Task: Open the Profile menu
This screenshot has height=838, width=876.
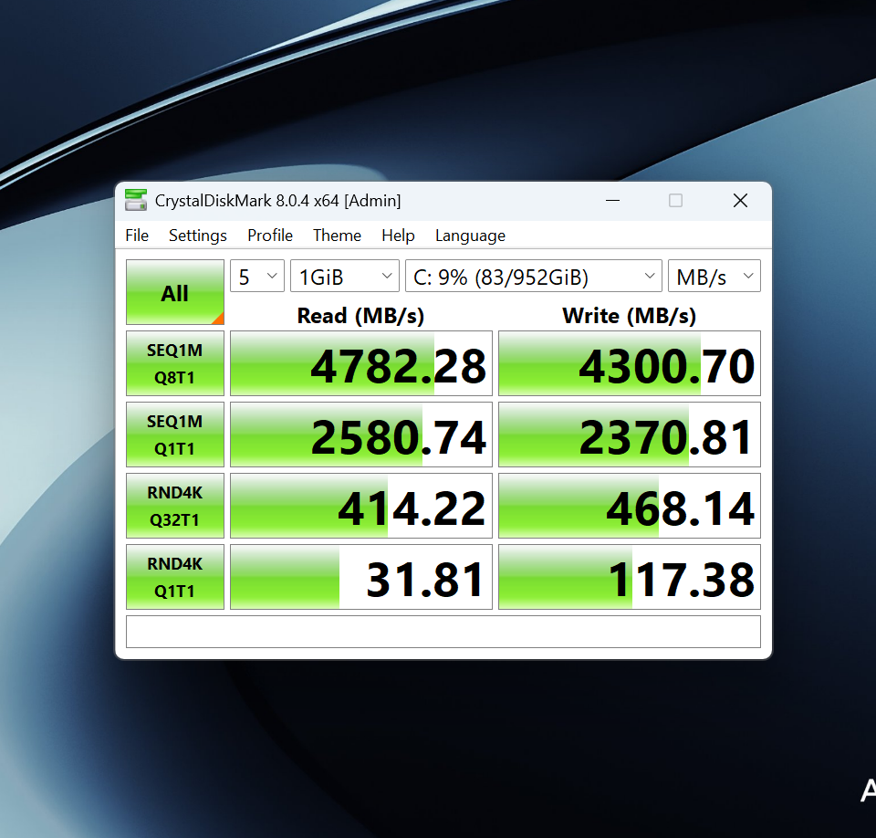Action: [x=270, y=236]
